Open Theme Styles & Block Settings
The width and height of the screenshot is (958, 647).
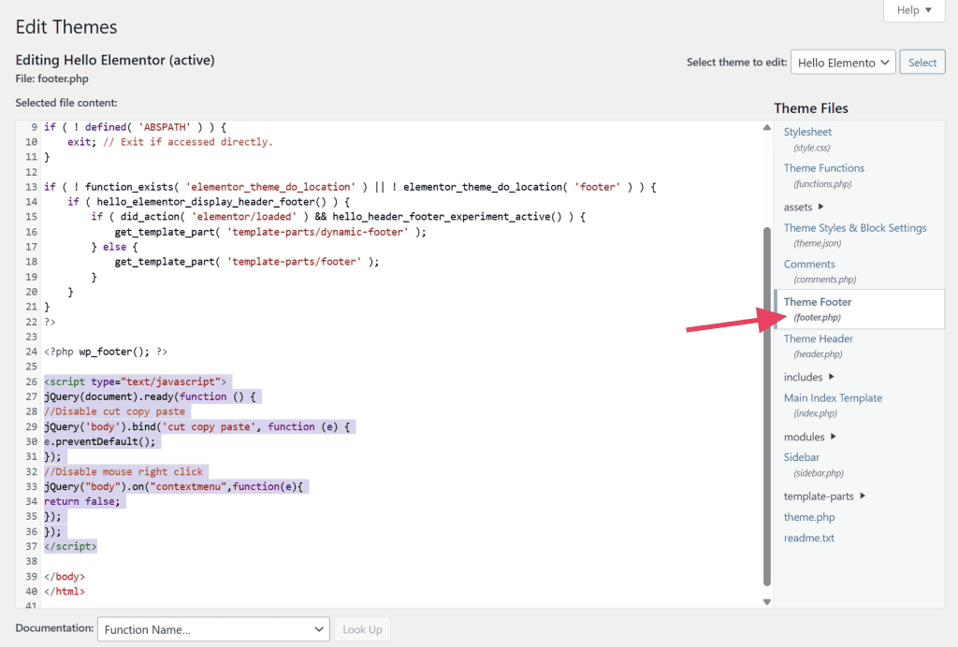(854, 228)
